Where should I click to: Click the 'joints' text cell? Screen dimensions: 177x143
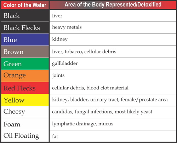[x=113, y=76]
